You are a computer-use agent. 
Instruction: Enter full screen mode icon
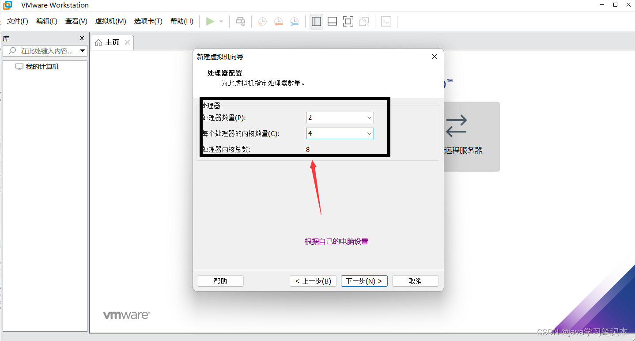(348, 21)
